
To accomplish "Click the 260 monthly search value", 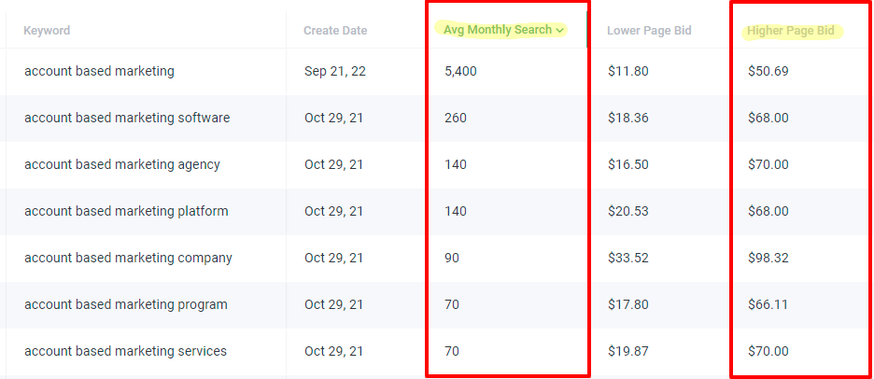I will click(x=456, y=119).
